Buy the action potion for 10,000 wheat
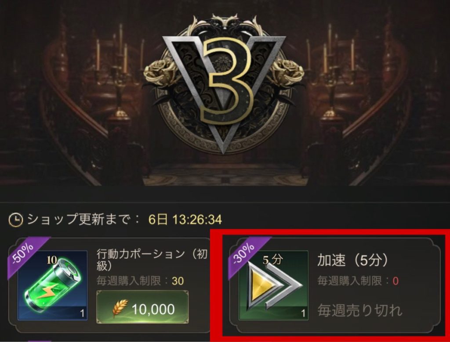Viewport: 450px width, 342px height. pyautogui.click(x=143, y=307)
